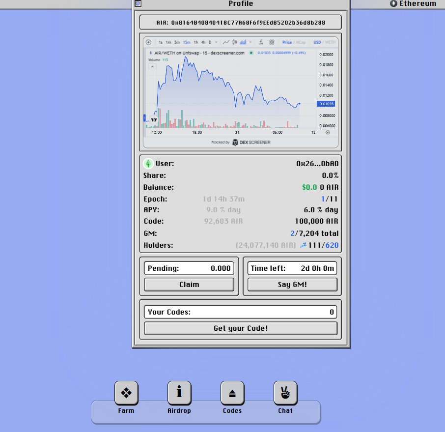
Task: Expand the chart style dropdown arrow
Action: tap(250, 42)
